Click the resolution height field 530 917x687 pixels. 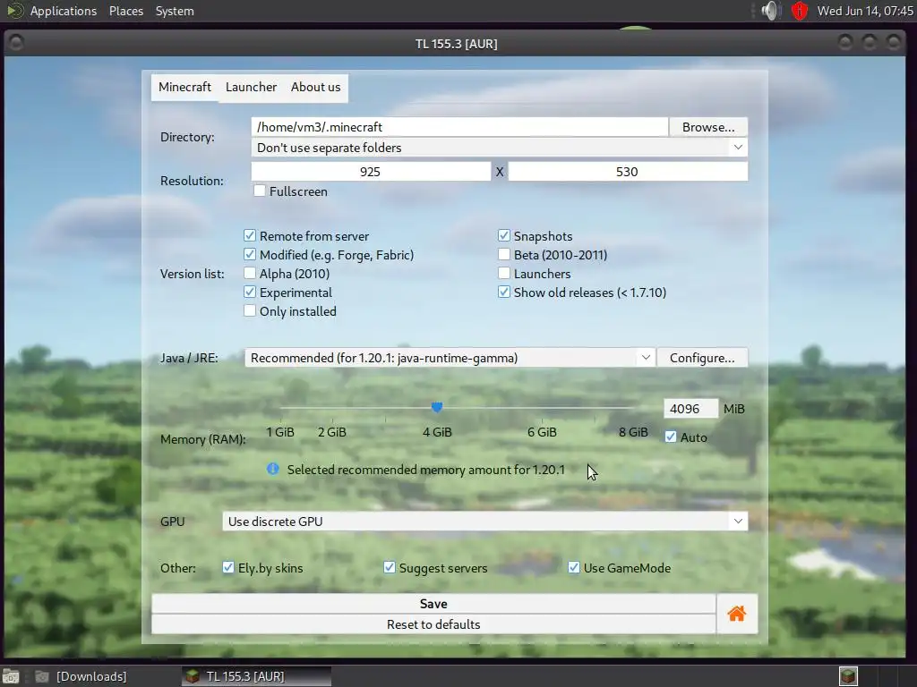[628, 171]
